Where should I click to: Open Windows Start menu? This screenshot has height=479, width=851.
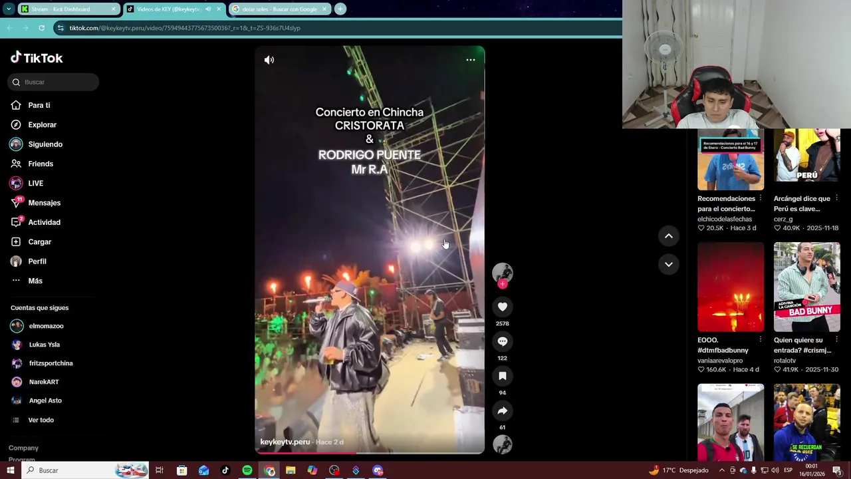coord(10,470)
